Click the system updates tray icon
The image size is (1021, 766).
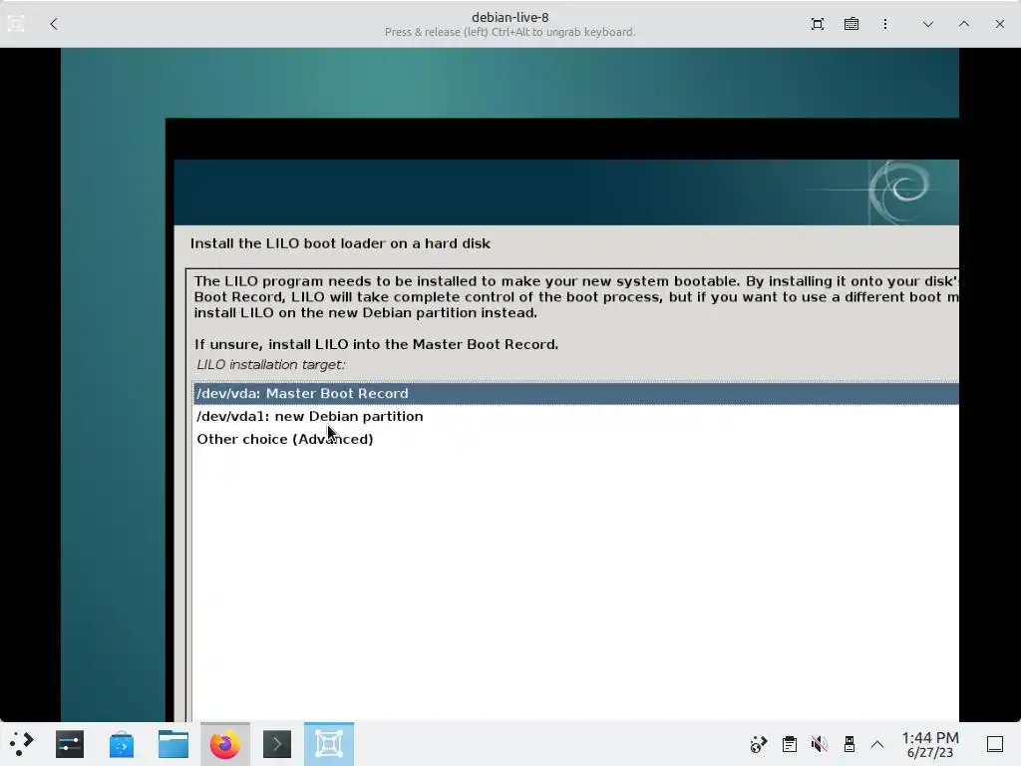click(x=759, y=744)
